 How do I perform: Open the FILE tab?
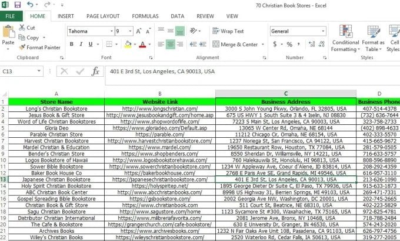click(x=10, y=16)
